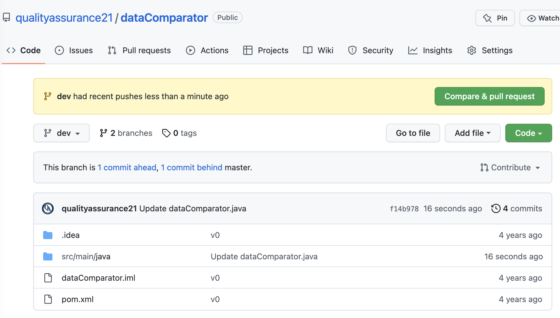560x318 pixels.
Task: Open commit hash f14b978
Action: click(x=404, y=209)
